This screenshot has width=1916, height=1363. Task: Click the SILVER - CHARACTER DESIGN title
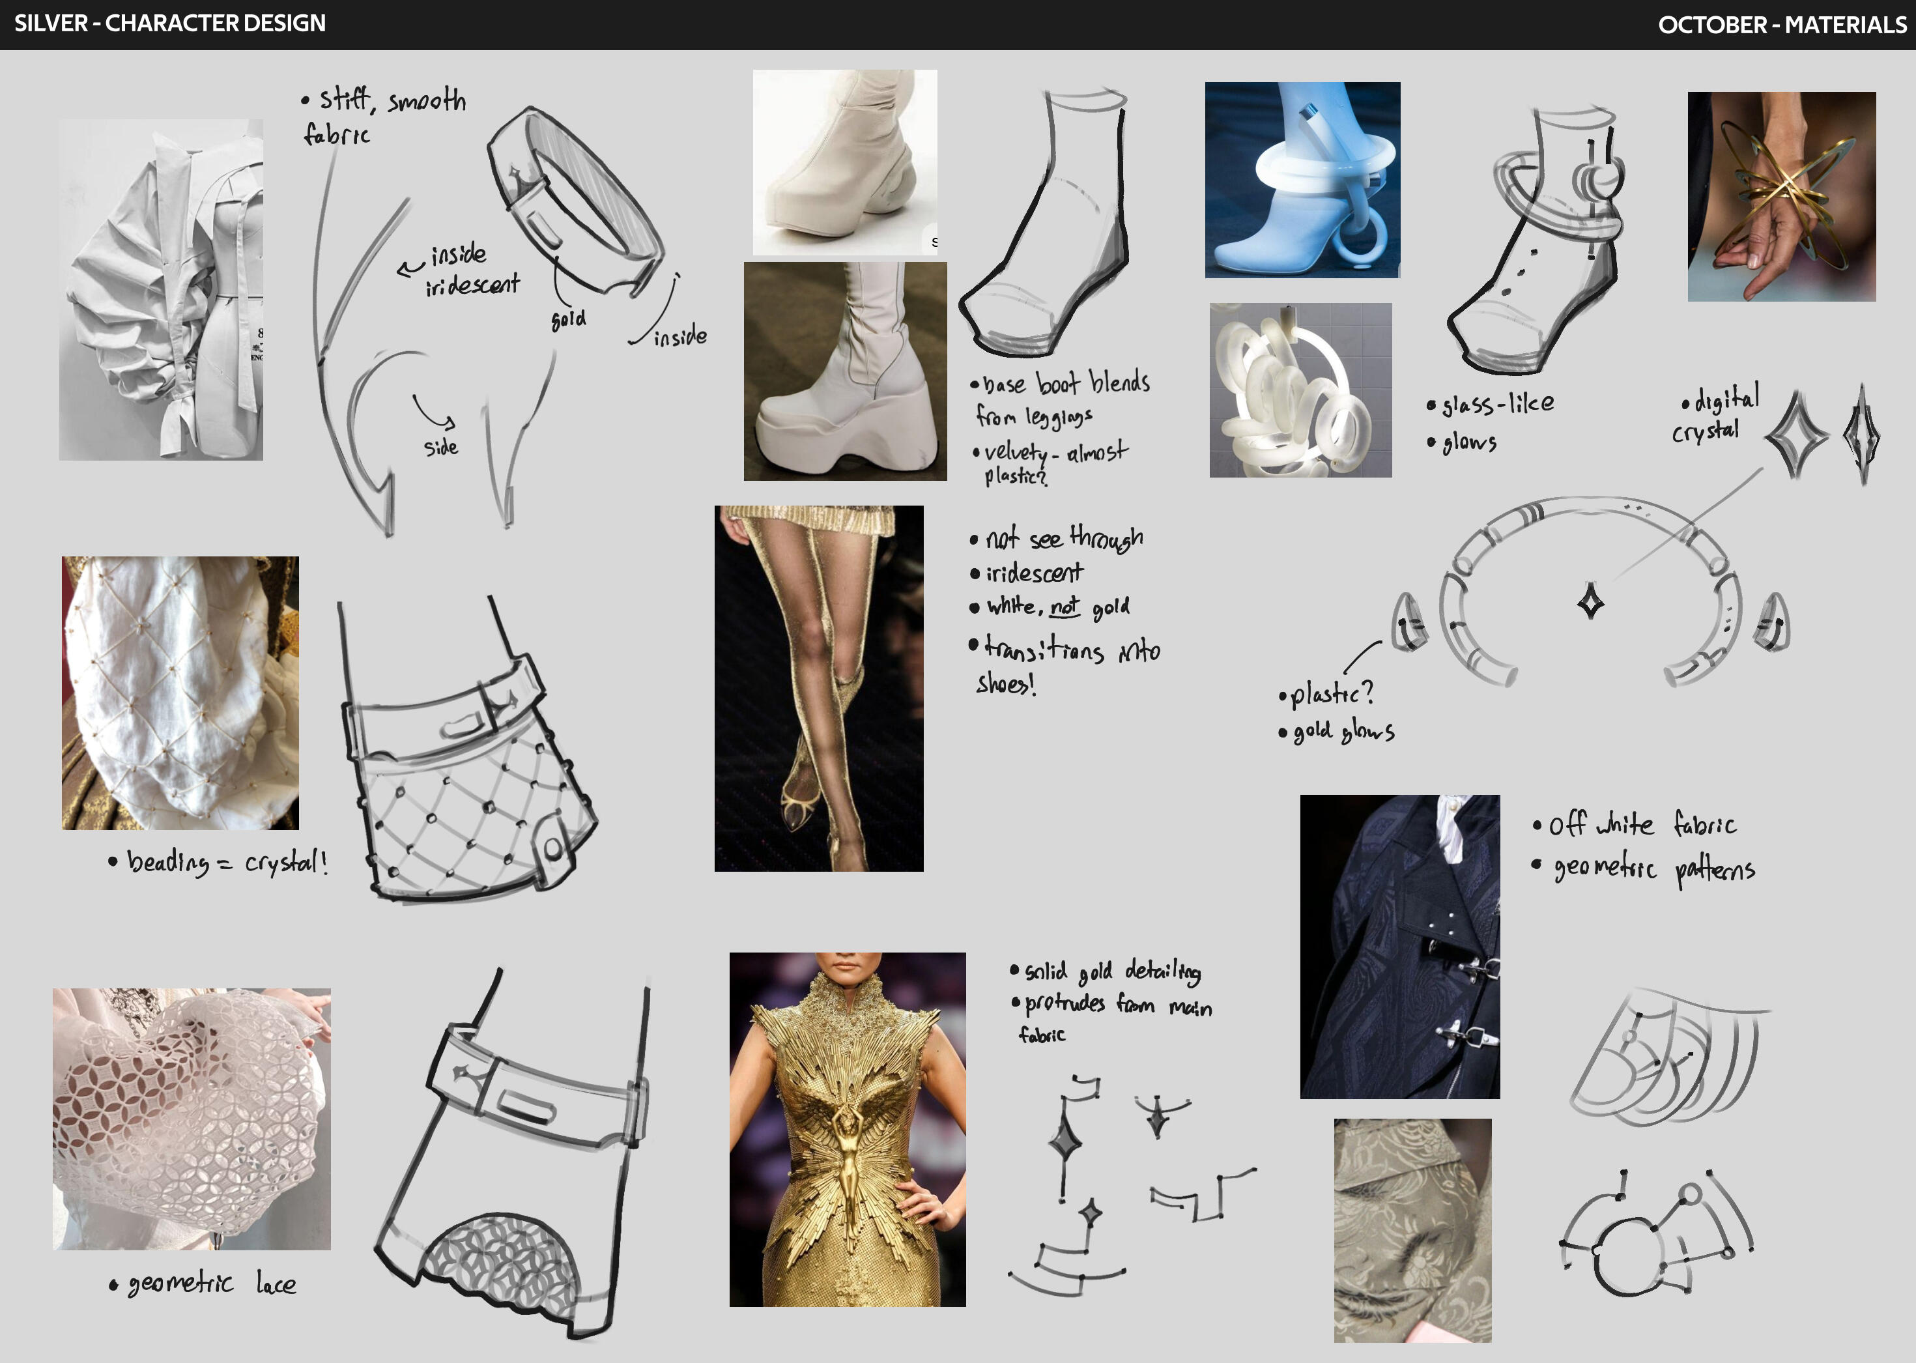[x=169, y=23]
